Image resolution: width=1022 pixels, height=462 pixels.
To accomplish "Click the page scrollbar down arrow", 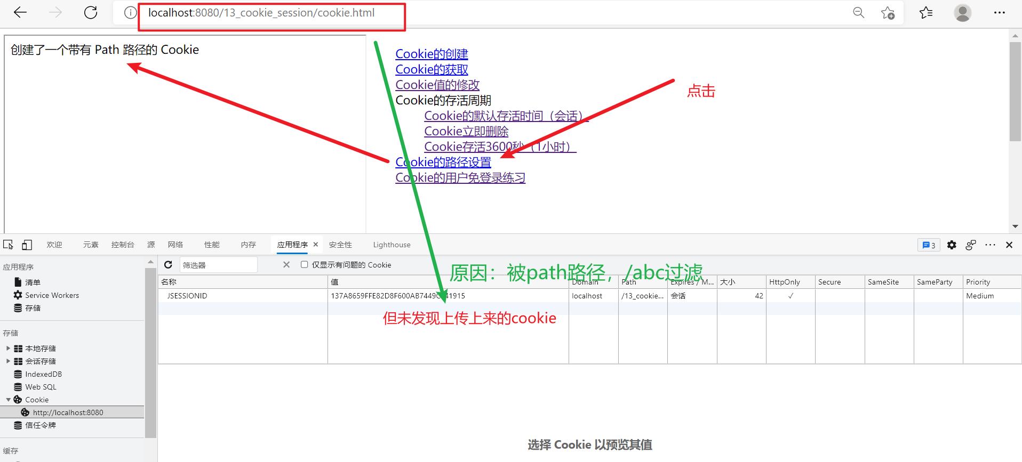I will tap(1015, 226).
